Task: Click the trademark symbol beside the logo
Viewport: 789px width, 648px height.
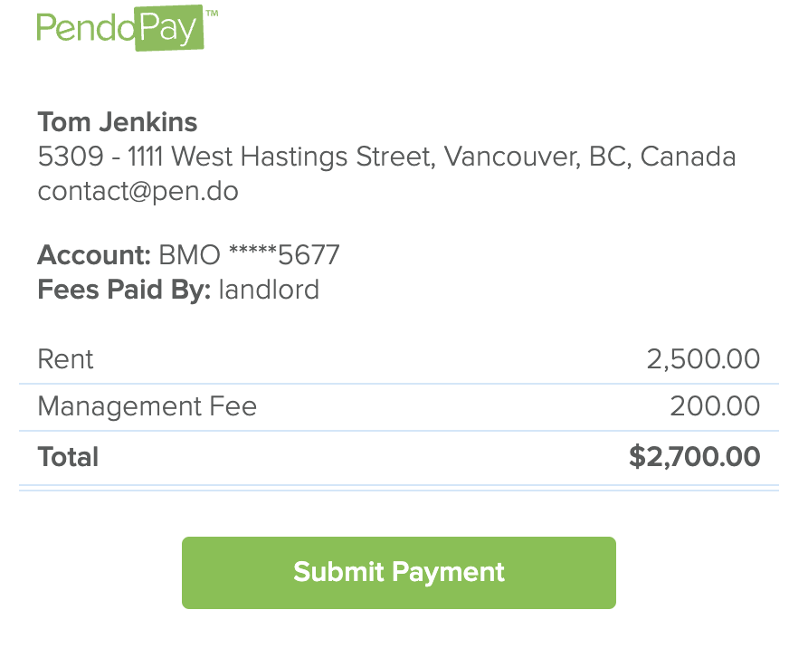Action: (x=212, y=13)
